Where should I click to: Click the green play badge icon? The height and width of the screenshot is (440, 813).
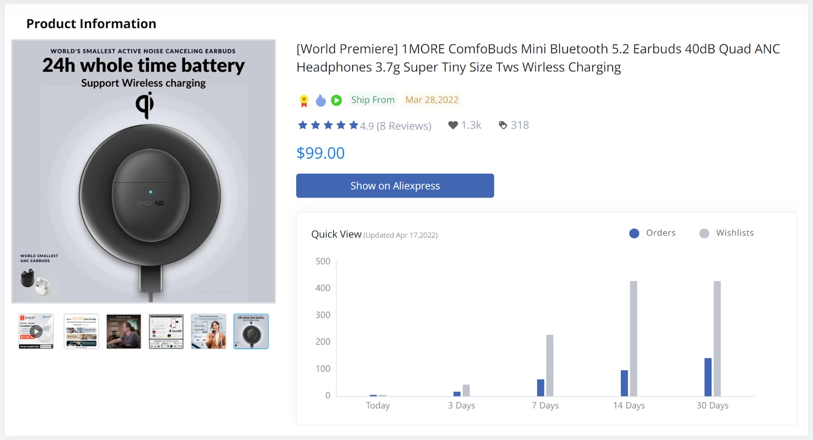coord(337,100)
